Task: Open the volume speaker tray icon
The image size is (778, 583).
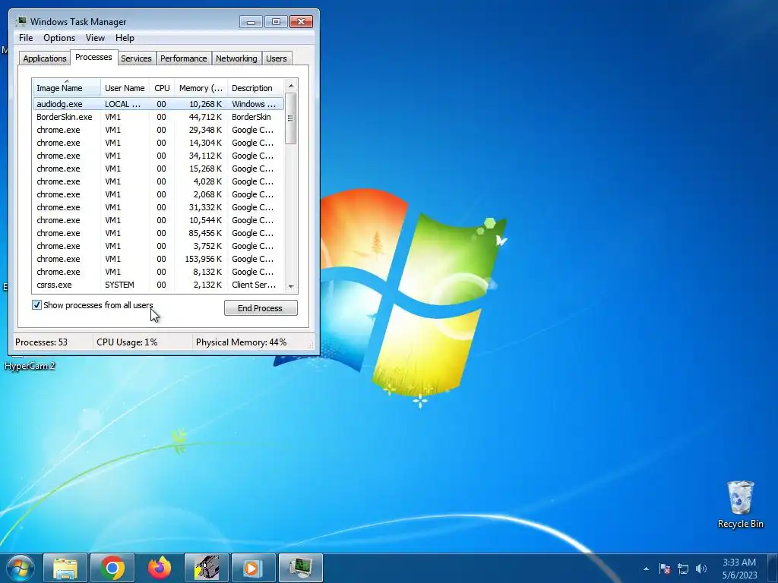Action: [701, 569]
